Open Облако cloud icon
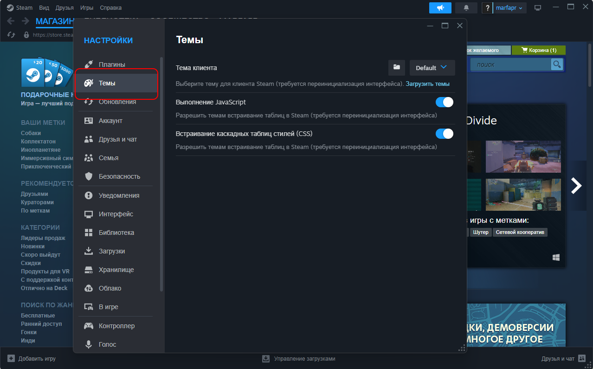 click(89, 288)
